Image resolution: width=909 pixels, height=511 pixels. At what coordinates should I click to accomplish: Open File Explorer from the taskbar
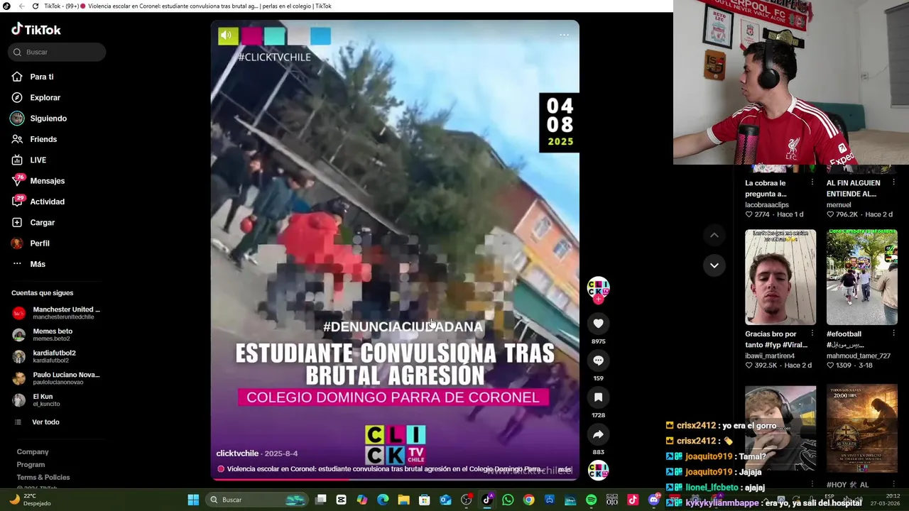(x=403, y=500)
